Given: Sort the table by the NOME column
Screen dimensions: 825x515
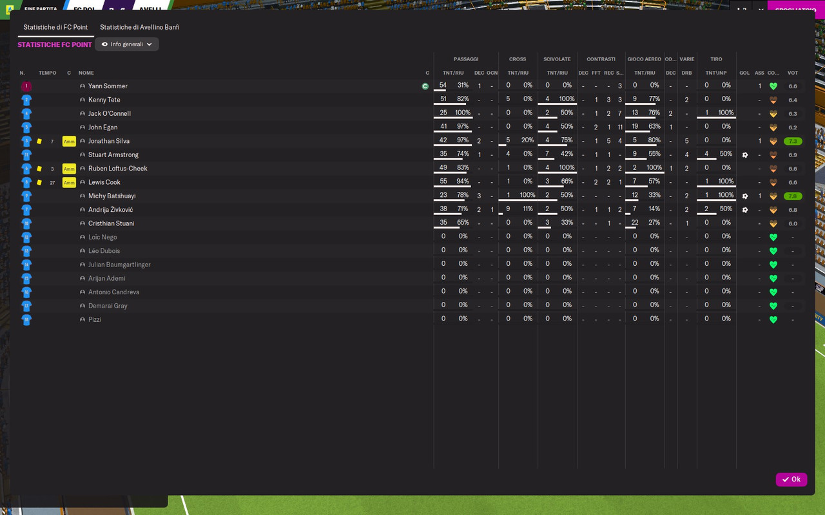Looking at the screenshot, I should point(86,73).
